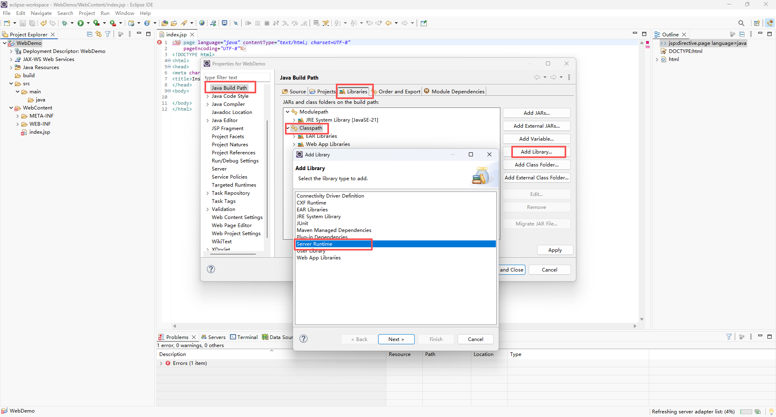Open the Project Explorer view menu dots
This screenshot has width=776, height=417.
[x=130, y=34]
